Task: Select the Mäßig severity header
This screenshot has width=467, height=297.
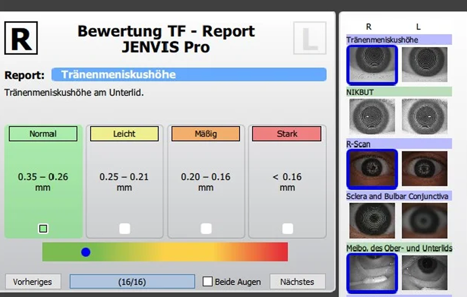Action: [206, 133]
